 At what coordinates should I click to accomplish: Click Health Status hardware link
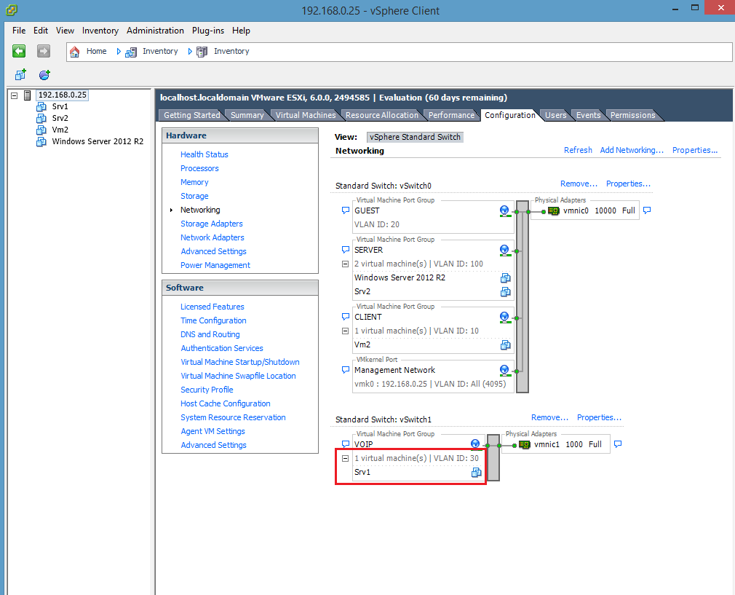(x=204, y=154)
